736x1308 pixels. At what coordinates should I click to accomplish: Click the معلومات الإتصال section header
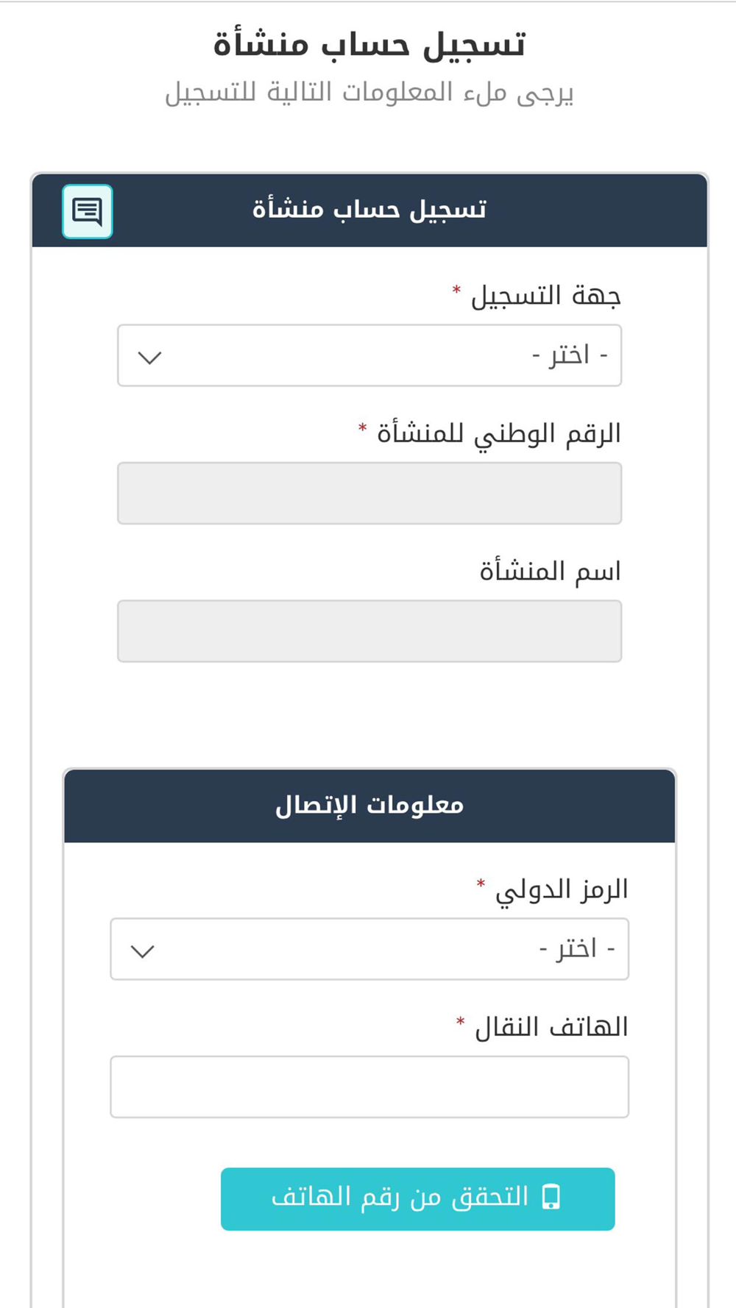click(369, 806)
